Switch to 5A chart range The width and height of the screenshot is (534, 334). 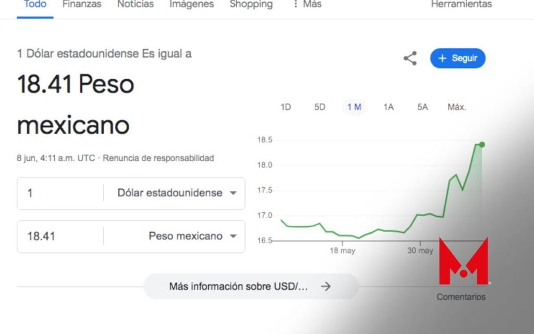click(x=422, y=107)
